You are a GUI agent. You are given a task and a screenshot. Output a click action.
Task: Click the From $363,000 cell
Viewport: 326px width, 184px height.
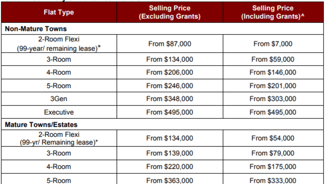(170, 179)
